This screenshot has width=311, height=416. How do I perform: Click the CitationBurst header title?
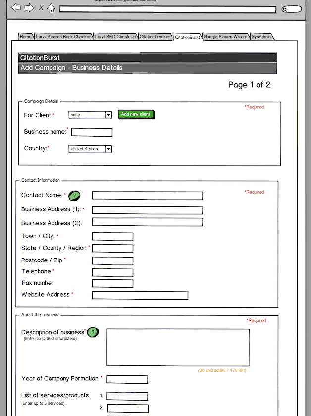click(40, 58)
